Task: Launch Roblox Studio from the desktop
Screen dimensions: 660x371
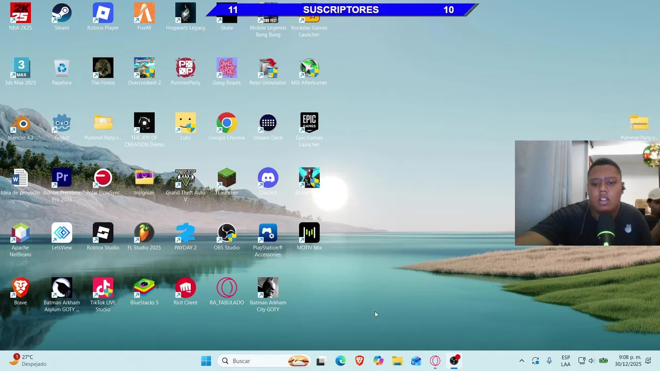Action: tap(103, 233)
